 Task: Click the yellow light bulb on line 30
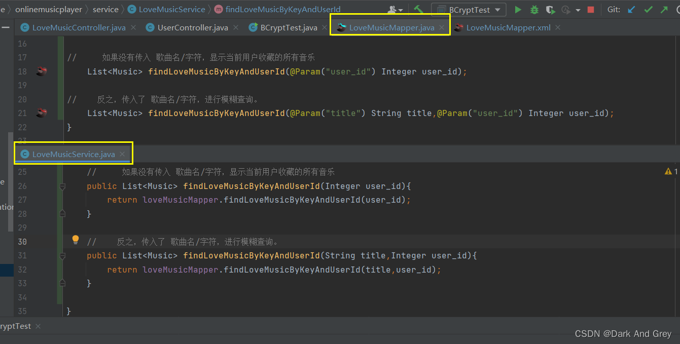[76, 240]
